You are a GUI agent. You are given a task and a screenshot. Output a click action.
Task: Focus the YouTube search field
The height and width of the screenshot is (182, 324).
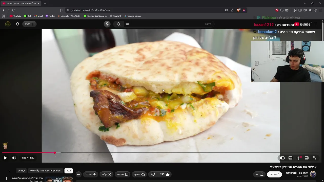click(169, 24)
